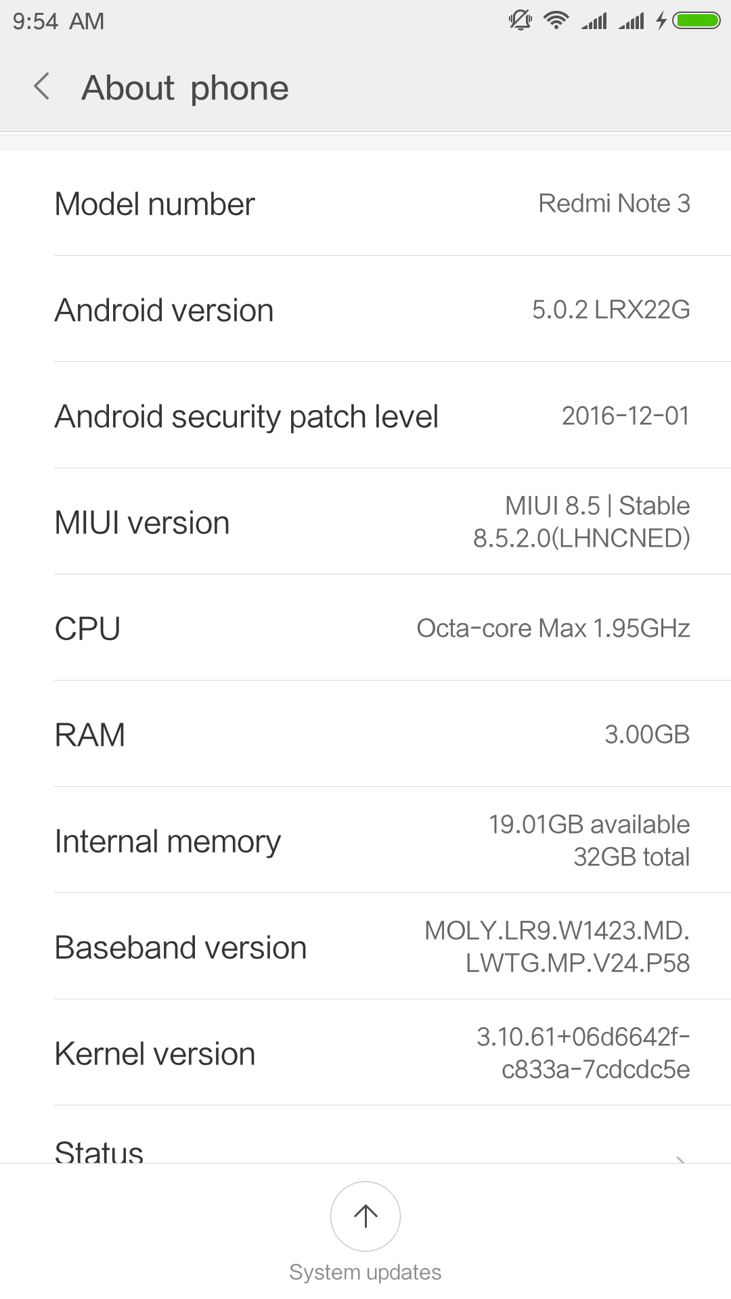The width and height of the screenshot is (731, 1299).
Task: Select the Android version row
Action: coord(365,309)
